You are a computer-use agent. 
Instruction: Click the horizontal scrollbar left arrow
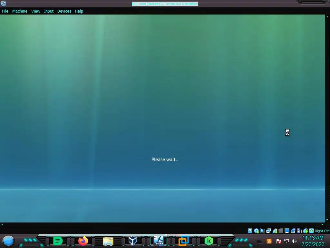point(2,225)
